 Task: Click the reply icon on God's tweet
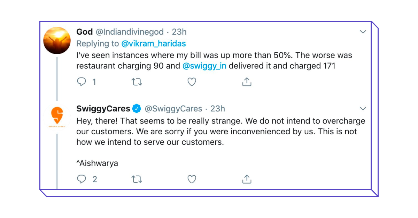pyautogui.click(x=82, y=82)
